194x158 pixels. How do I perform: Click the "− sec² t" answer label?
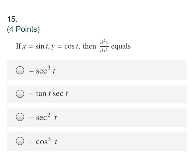(x=43, y=117)
